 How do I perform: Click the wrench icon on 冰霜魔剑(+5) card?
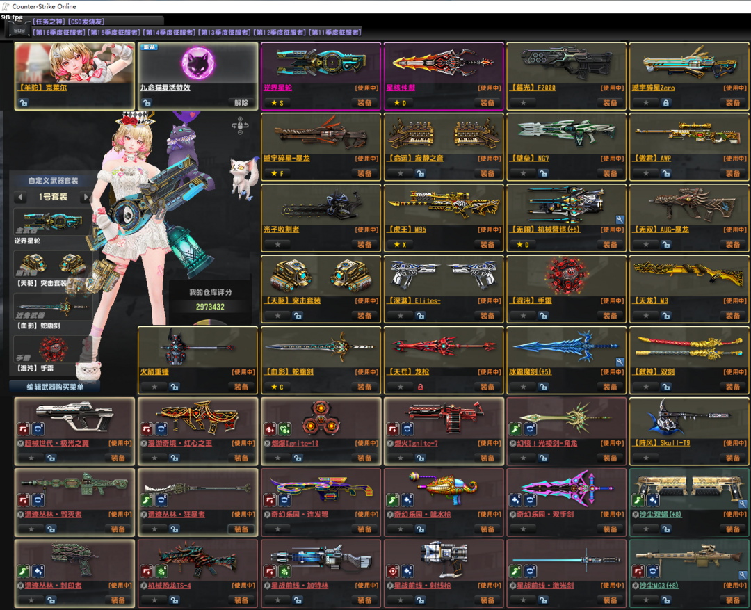[x=620, y=362]
